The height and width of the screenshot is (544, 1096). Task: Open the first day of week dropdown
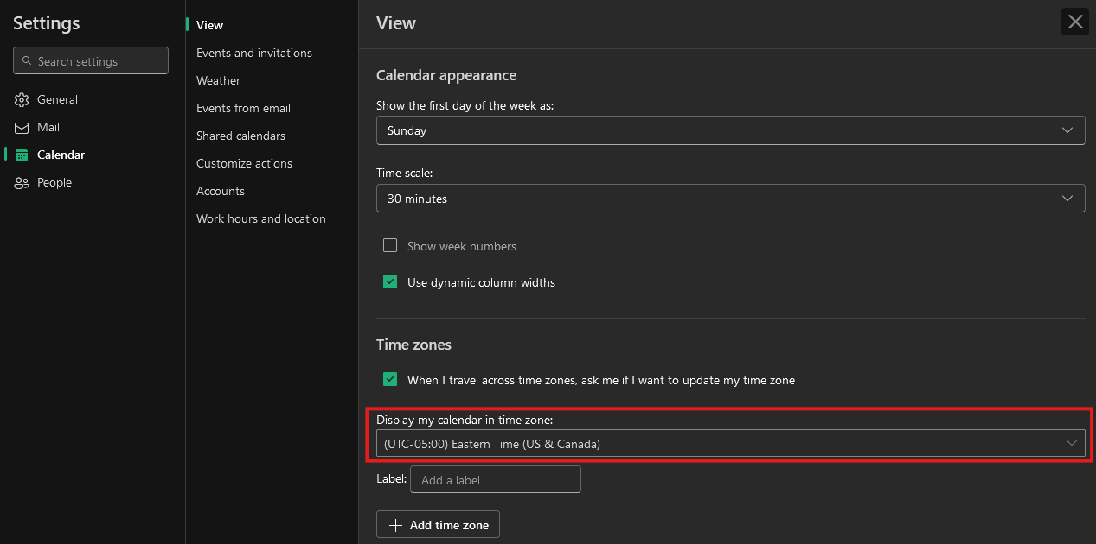[730, 130]
